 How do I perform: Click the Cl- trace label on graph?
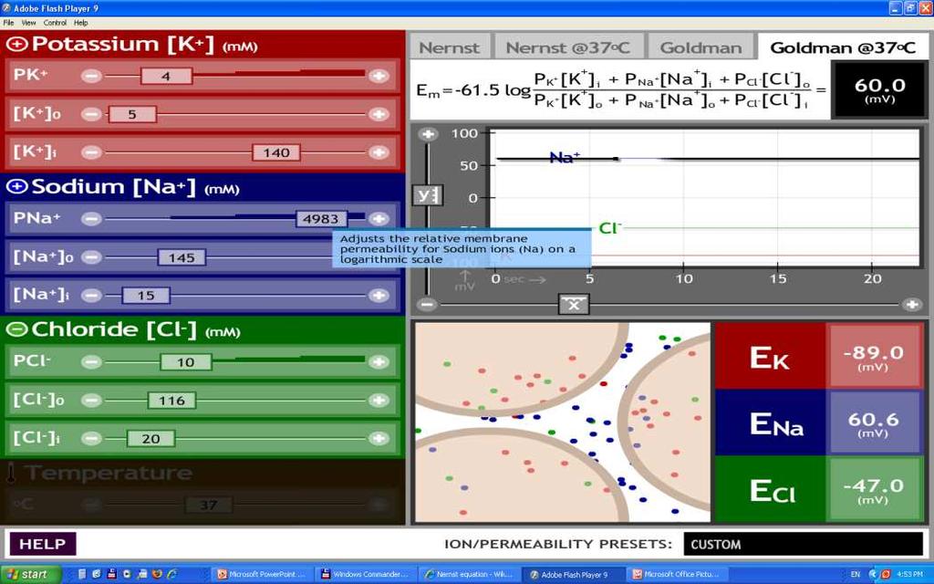pos(610,228)
